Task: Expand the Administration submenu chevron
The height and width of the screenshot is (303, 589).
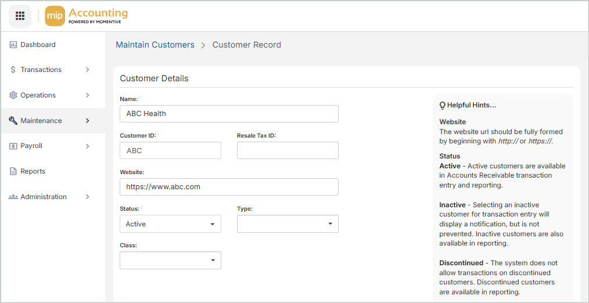Action: pos(88,197)
